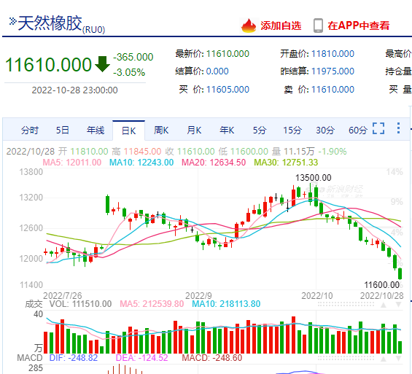Click the up triangle beside volume indicator
Viewport: 412px width, 374px height.
coord(384,305)
